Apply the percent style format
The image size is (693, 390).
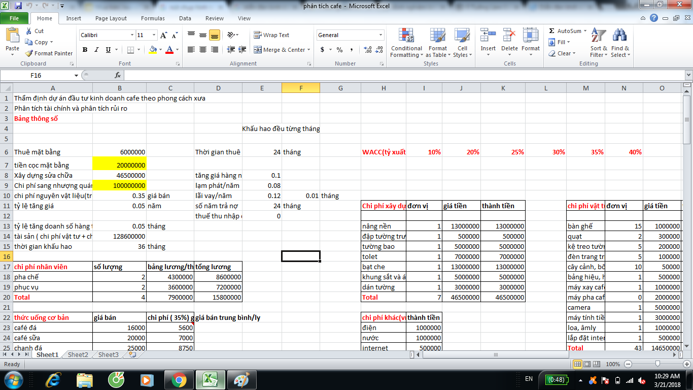click(x=339, y=50)
